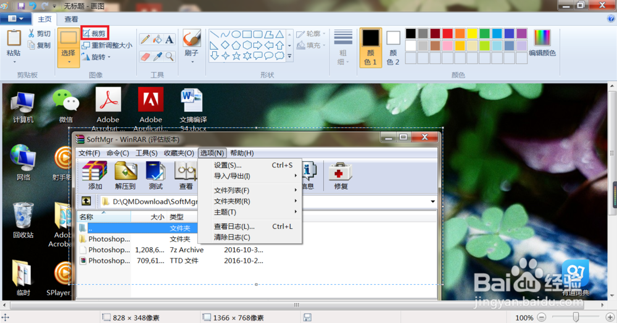Viewport: 617px width, 323px height.
Task: Select the Text tool A icon
Action: pos(169,39)
